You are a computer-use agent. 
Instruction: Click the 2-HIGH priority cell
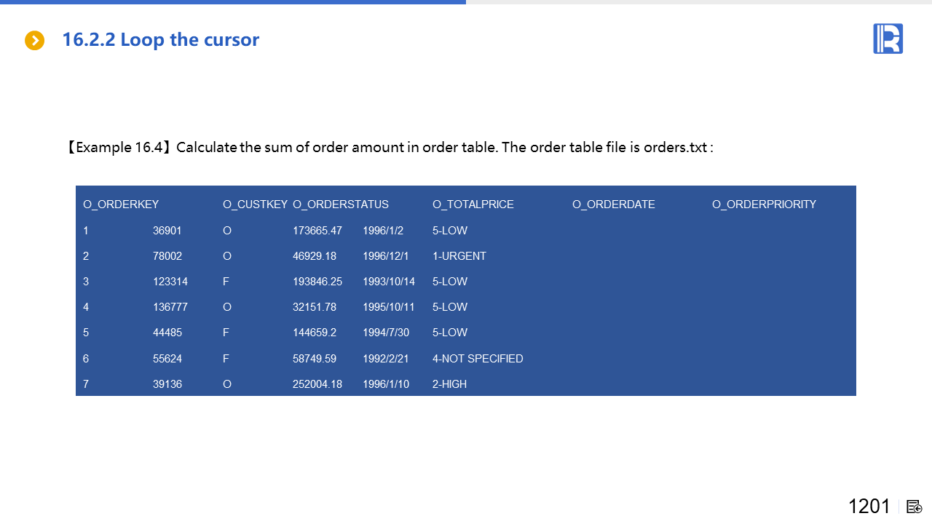(x=449, y=384)
